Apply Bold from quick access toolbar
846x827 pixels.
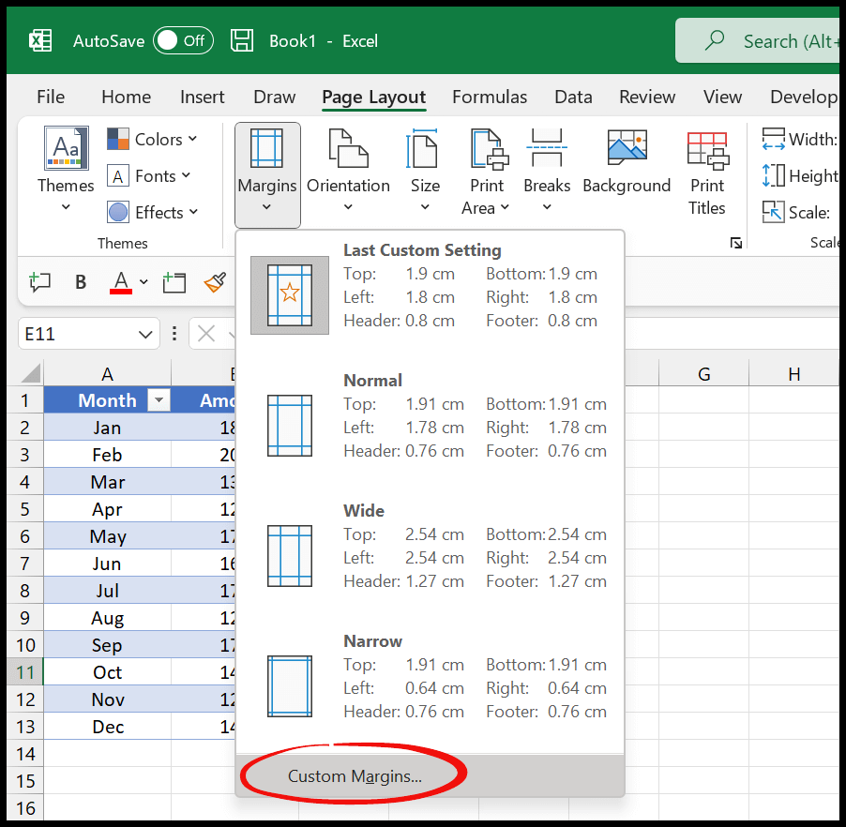point(81,282)
